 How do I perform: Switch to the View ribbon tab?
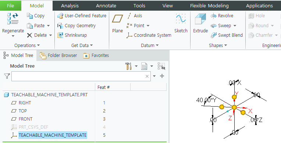pyautogui.click(x=168, y=6)
